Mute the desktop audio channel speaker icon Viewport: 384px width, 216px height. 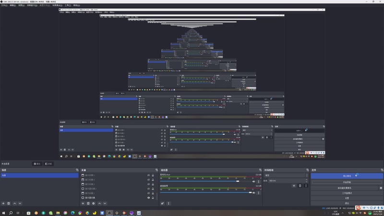[254, 193]
